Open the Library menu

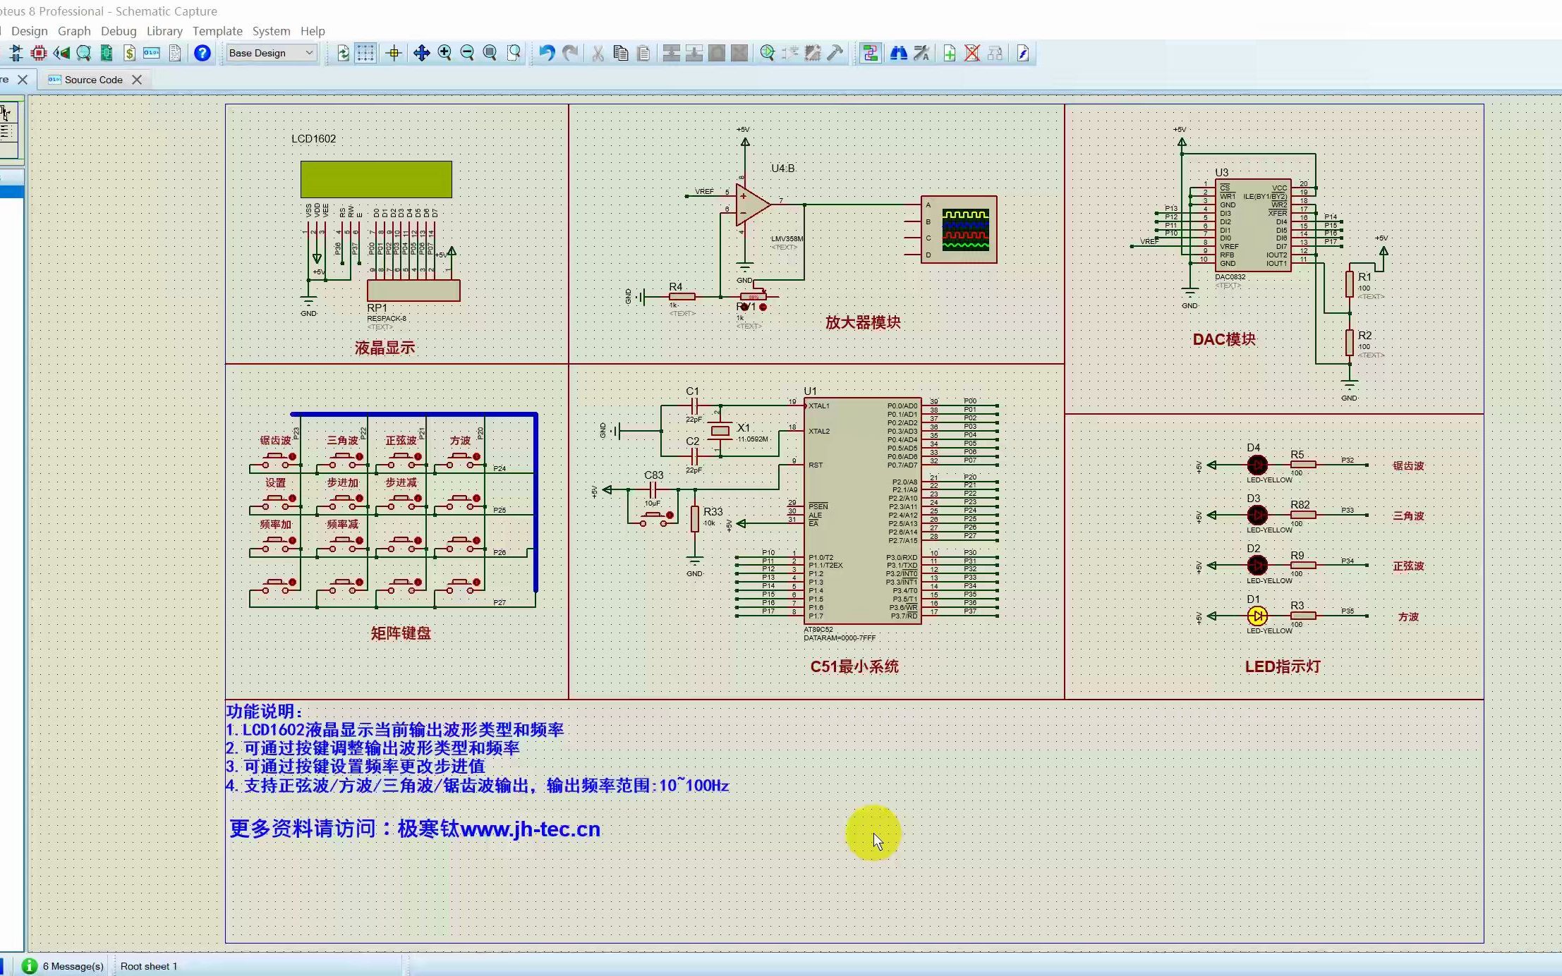164,31
